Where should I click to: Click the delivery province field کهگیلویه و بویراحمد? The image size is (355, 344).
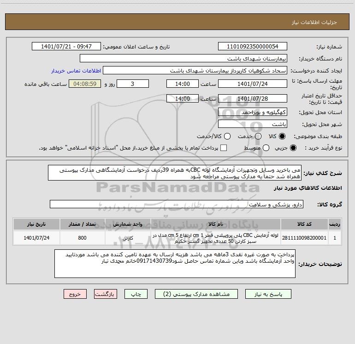[253, 112]
